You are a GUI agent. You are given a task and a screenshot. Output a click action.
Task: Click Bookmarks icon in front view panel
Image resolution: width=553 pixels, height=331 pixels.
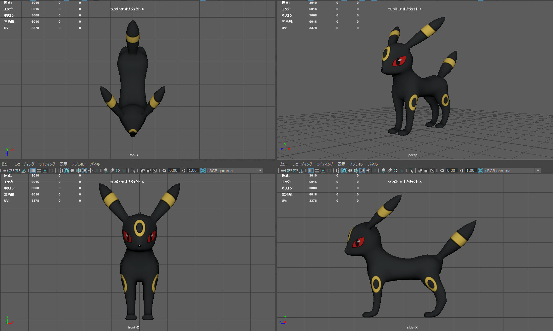(x=24, y=171)
